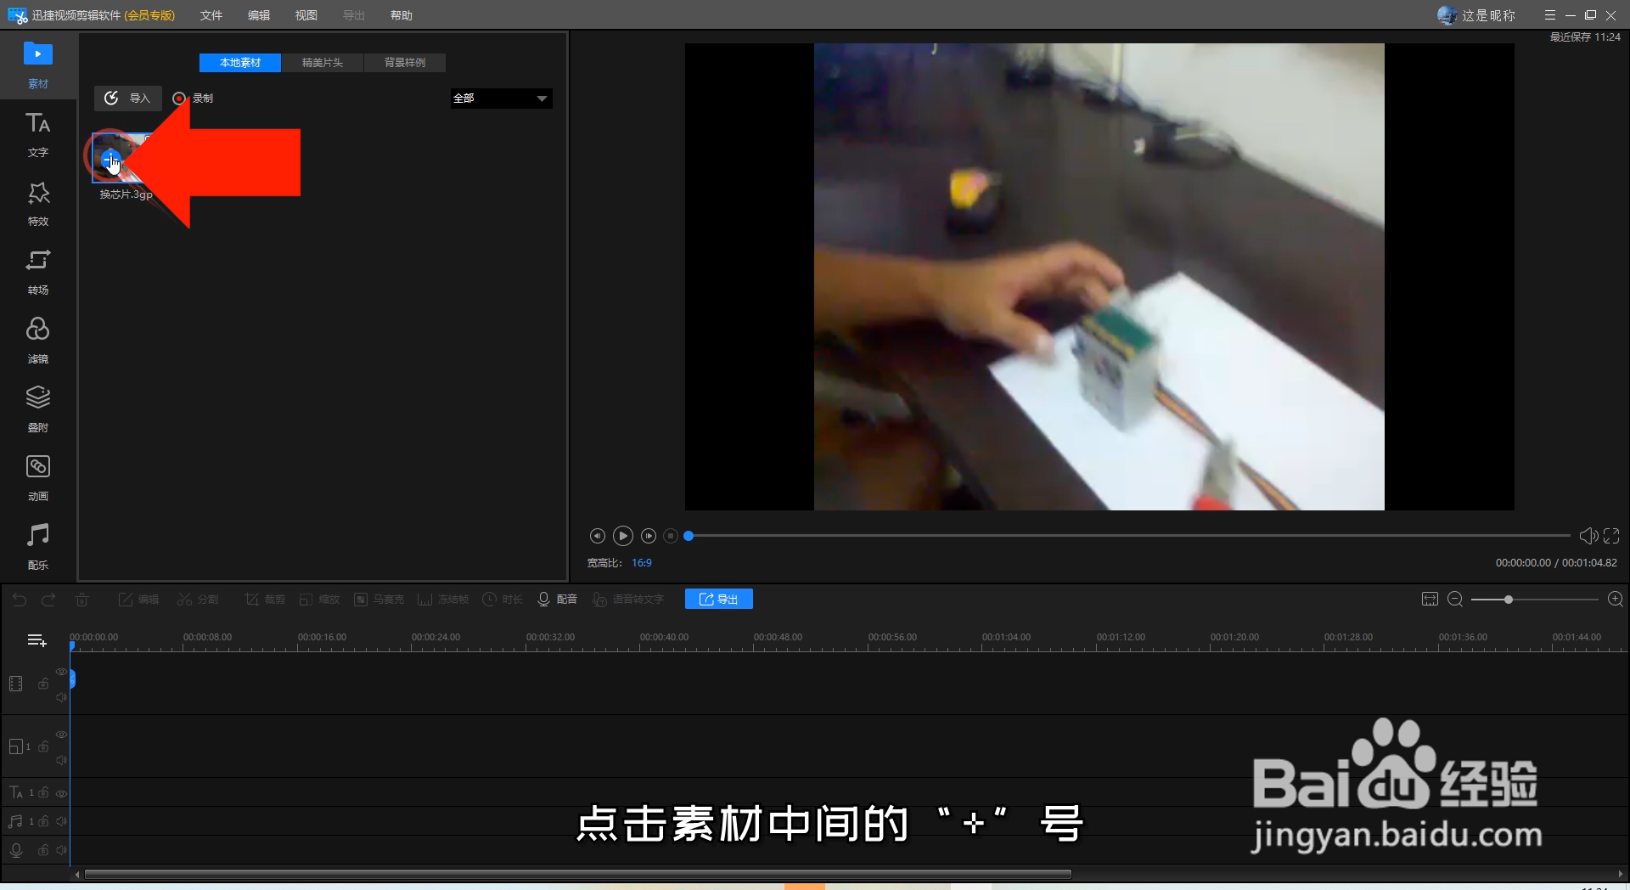Viewport: 1630px width, 890px height.
Task: Open the 帮助 menu
Action: tap(401, 14)
